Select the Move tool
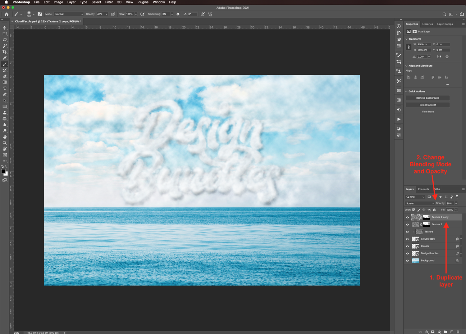The height and width of the screenshot is (334, 466). (x=5, y=28)
